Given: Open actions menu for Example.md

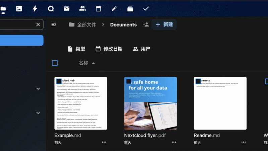Looking at the screenshot, I should click(104, 142).
